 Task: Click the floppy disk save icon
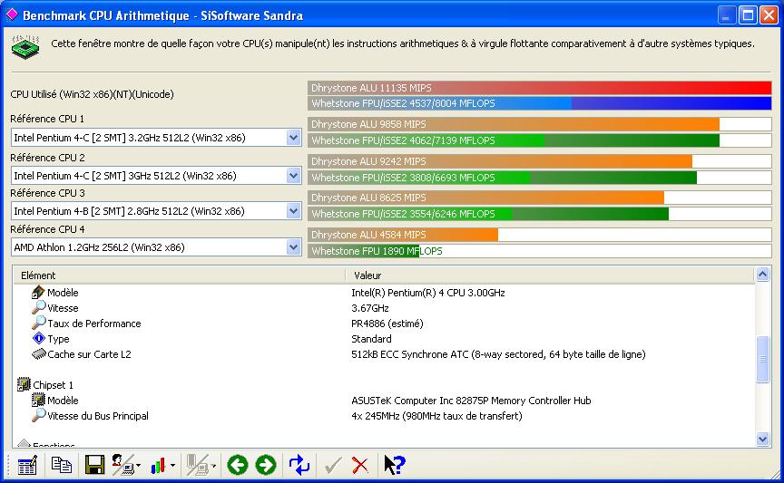(x=94, y=465)
